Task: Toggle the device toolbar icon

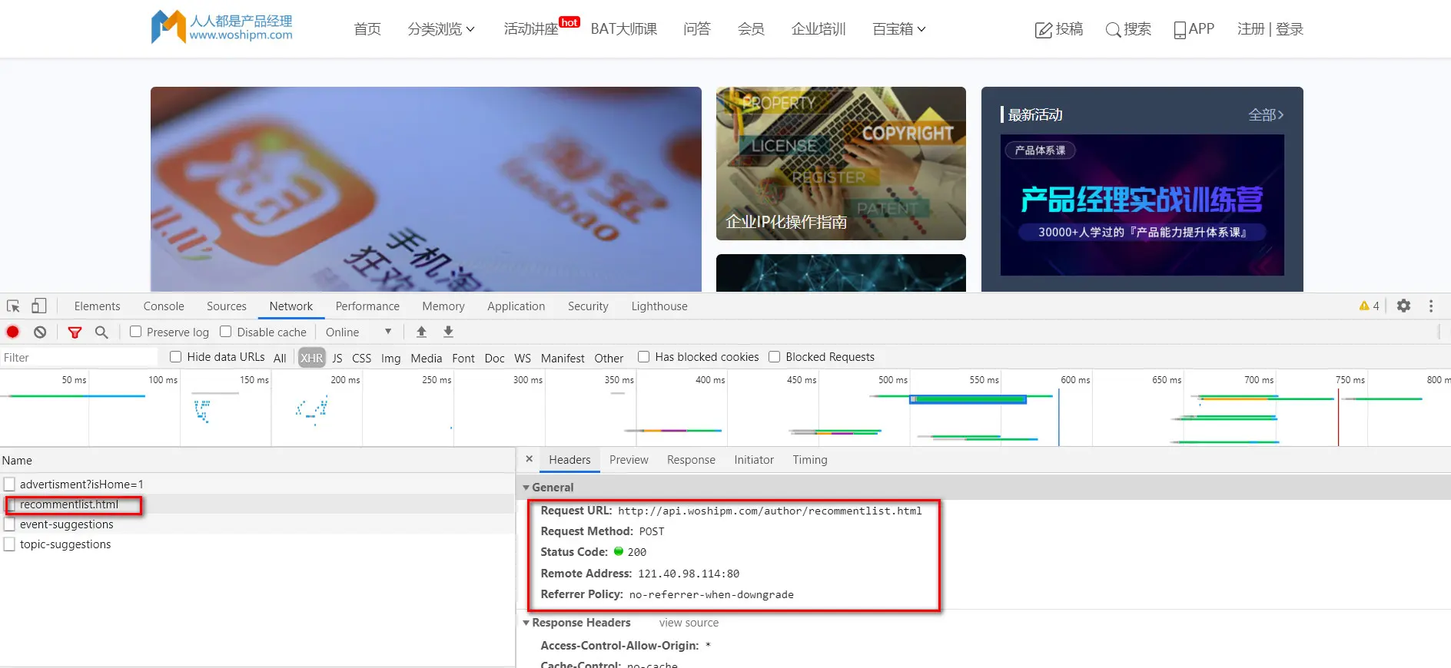Action: 38,306
